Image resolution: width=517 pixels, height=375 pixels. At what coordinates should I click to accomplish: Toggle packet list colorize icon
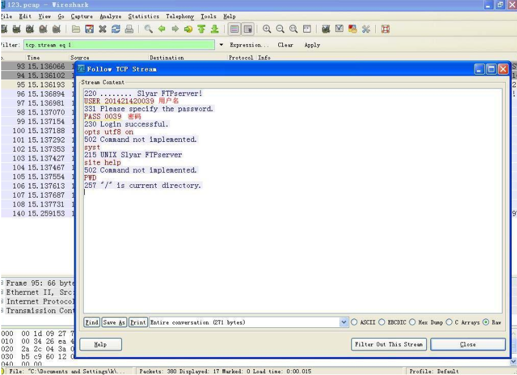pos(235,29)
